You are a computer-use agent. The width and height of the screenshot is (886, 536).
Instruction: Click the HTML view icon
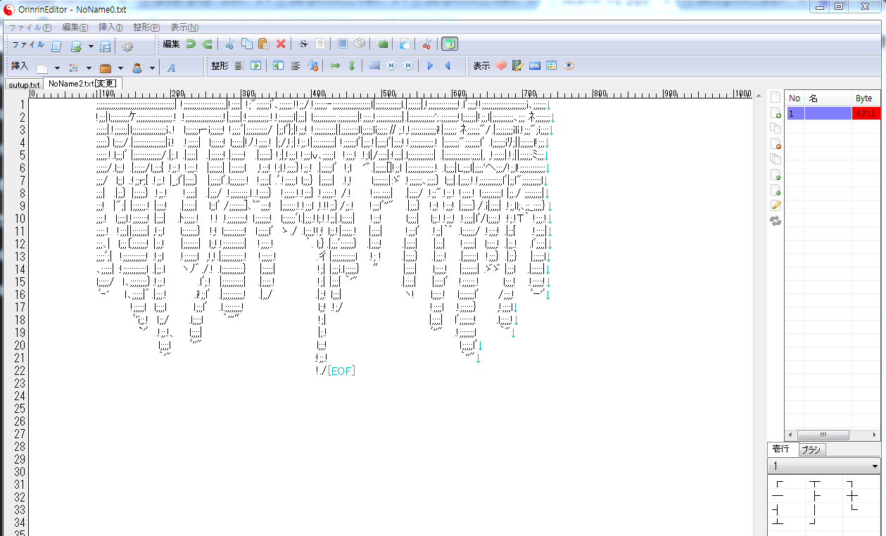(x=535, y=66)
